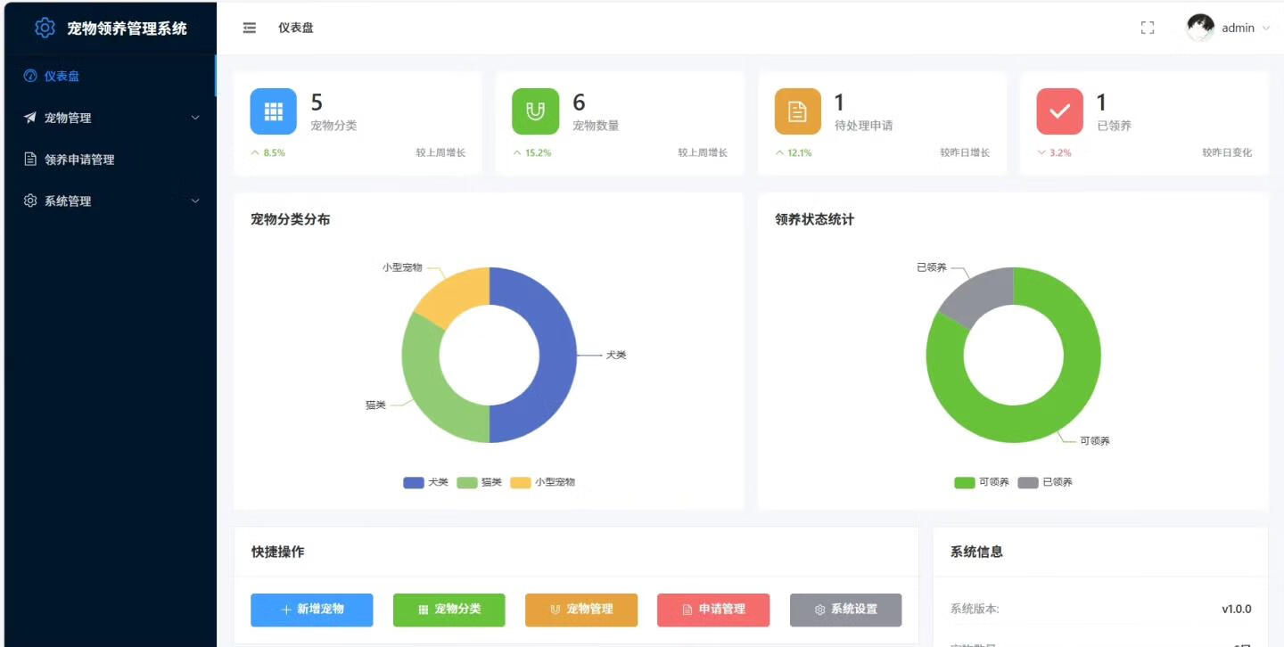Toggle 犬类 legend in category chart

426,482
